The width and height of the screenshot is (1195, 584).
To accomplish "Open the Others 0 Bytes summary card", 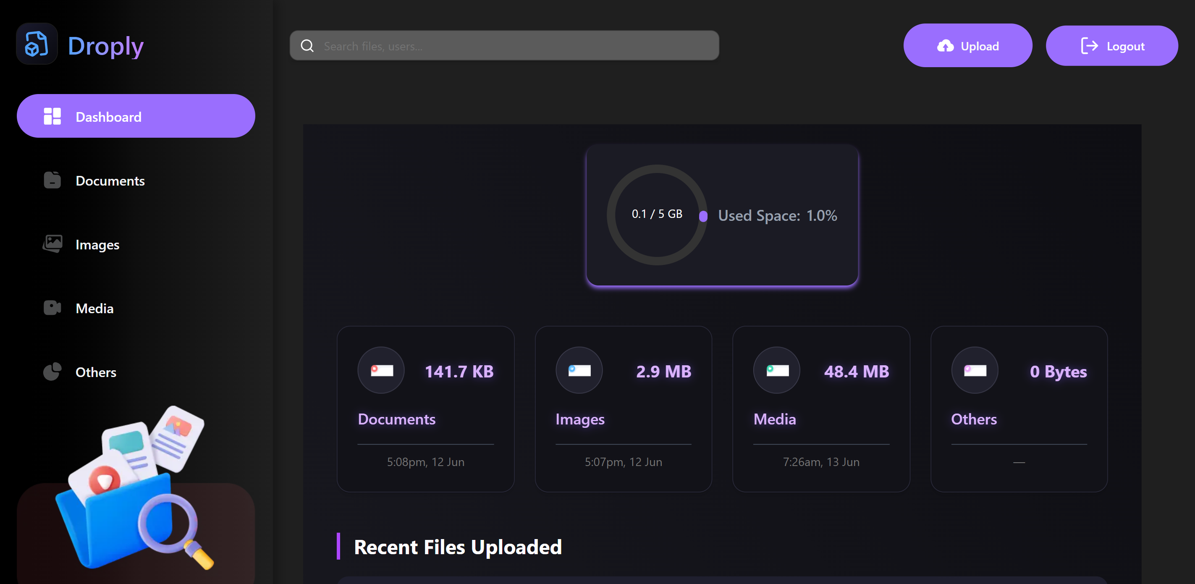I will tap(1019, 409).
